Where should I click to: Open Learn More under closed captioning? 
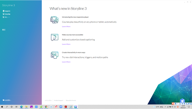[66, 44]
